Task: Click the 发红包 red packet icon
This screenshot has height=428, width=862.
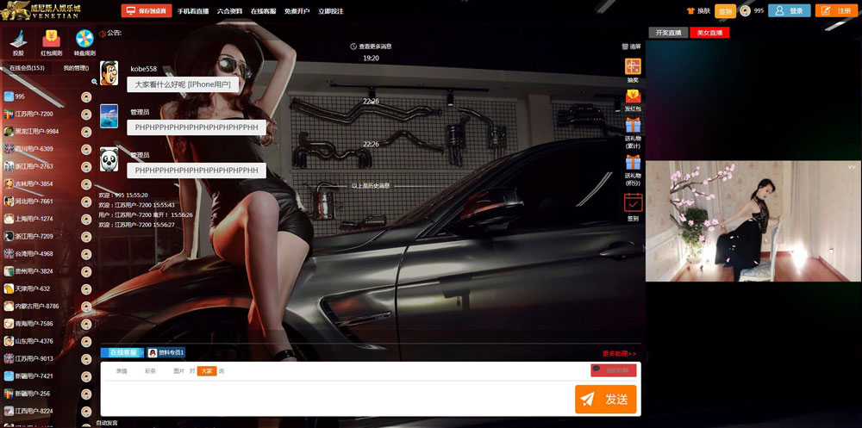Action: pyautogui.click(x=633, y=96)
